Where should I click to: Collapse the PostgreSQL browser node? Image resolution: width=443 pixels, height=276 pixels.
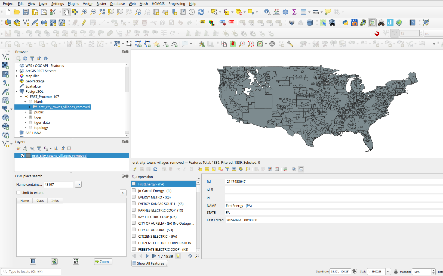click(17, 92)
